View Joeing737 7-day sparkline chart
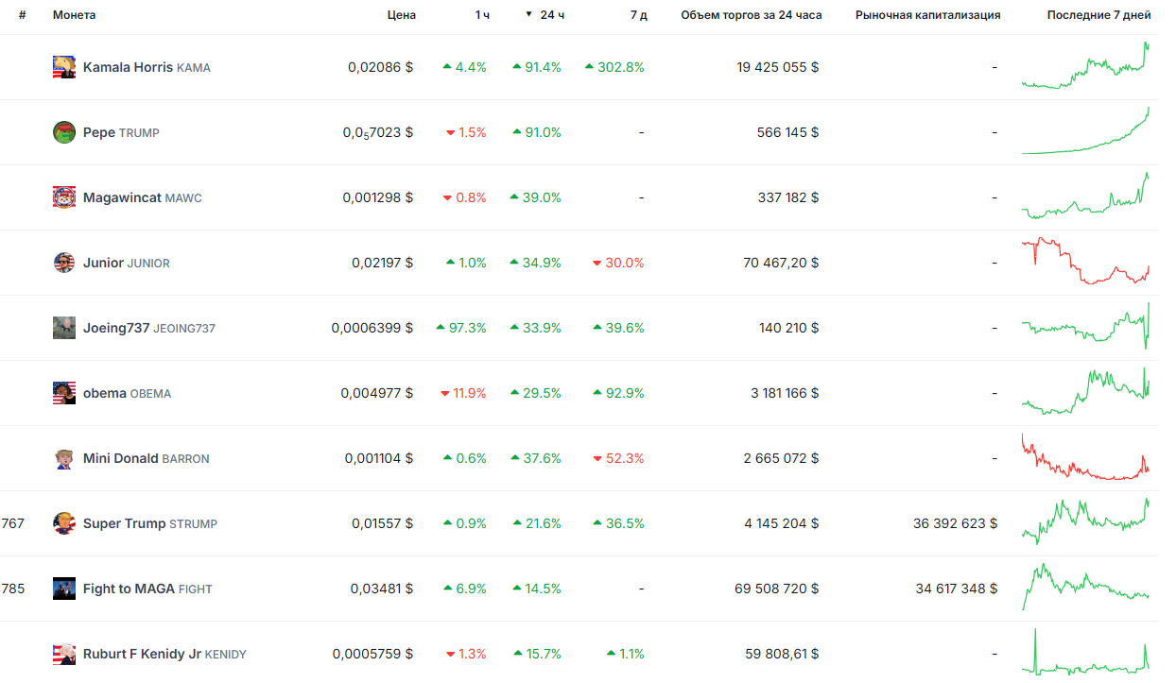Screen dimensions: 1176x683 [x=1086, y=326]
